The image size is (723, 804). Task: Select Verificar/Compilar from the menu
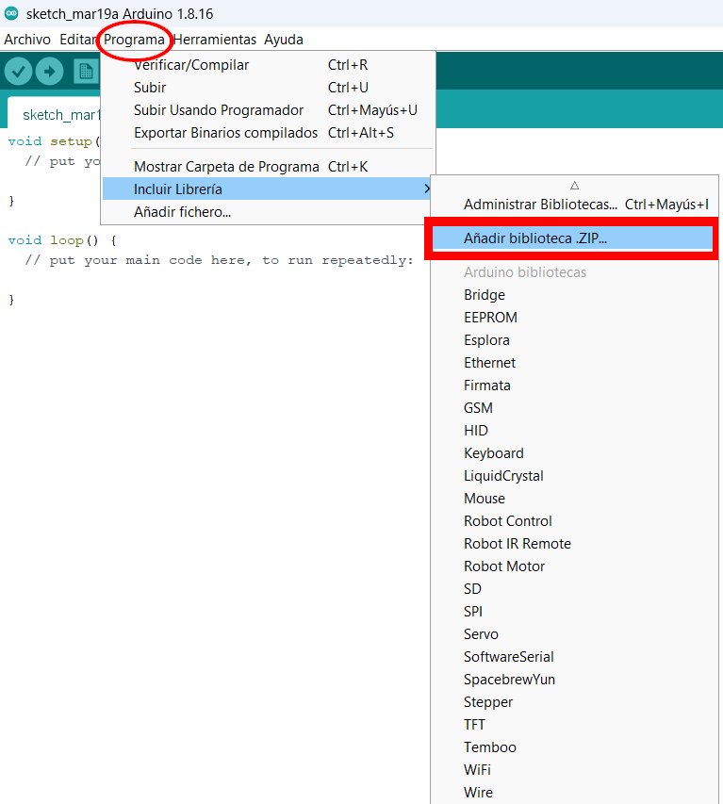pyautogui.click(x=191, y=65)
